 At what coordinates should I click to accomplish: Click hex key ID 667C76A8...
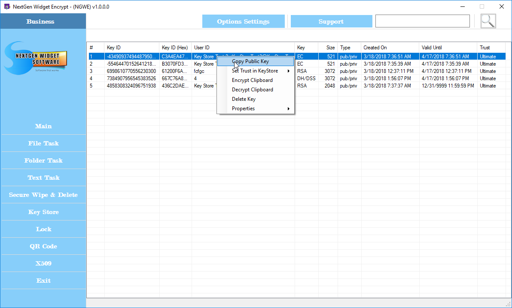pyautogui.click(x=175, y=79)
